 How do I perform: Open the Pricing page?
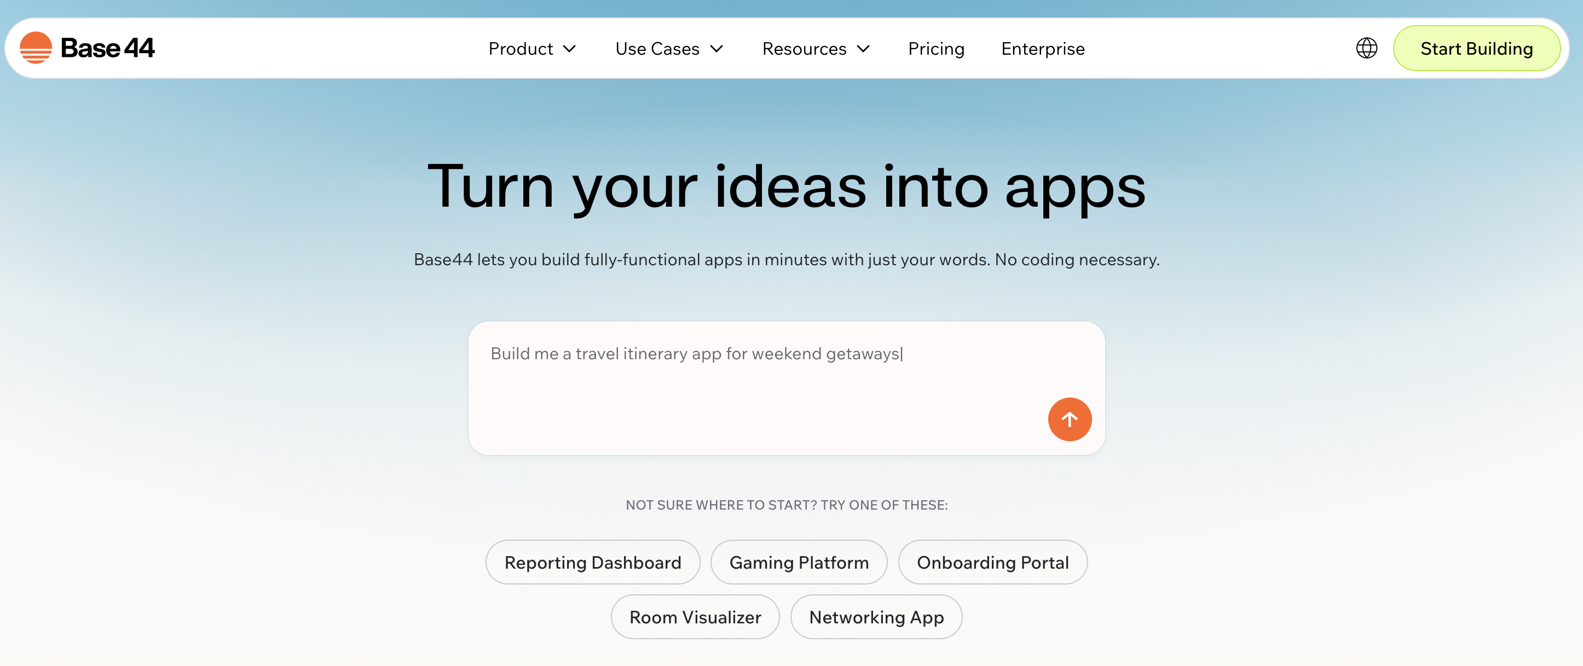(936, 49)
